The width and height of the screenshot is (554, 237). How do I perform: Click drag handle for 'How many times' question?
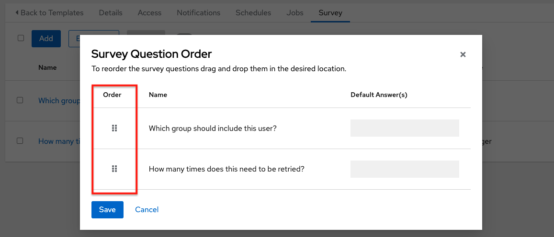pyautogui.click(x=114, y=169)
